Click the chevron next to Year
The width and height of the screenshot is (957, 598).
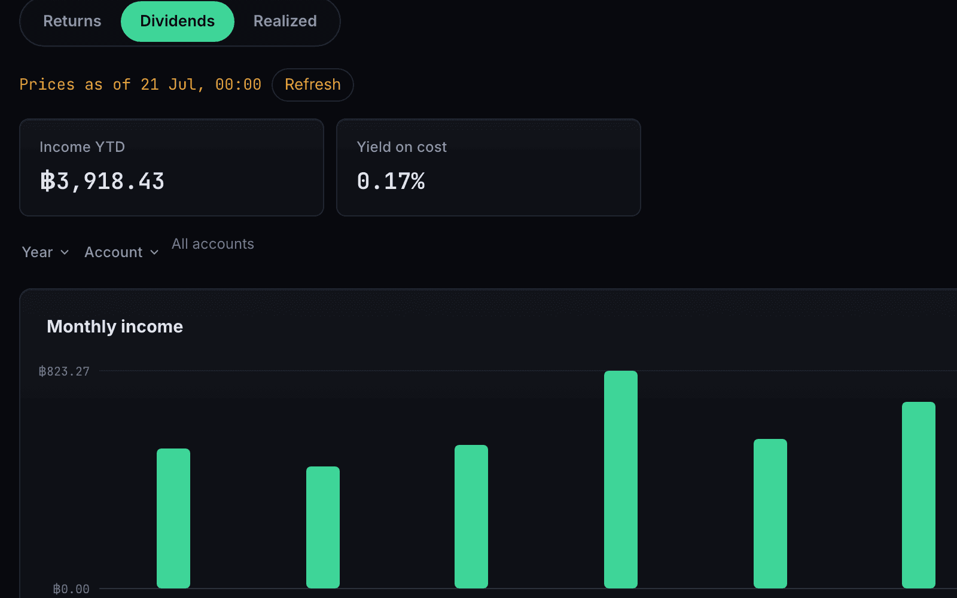[65, 252]
